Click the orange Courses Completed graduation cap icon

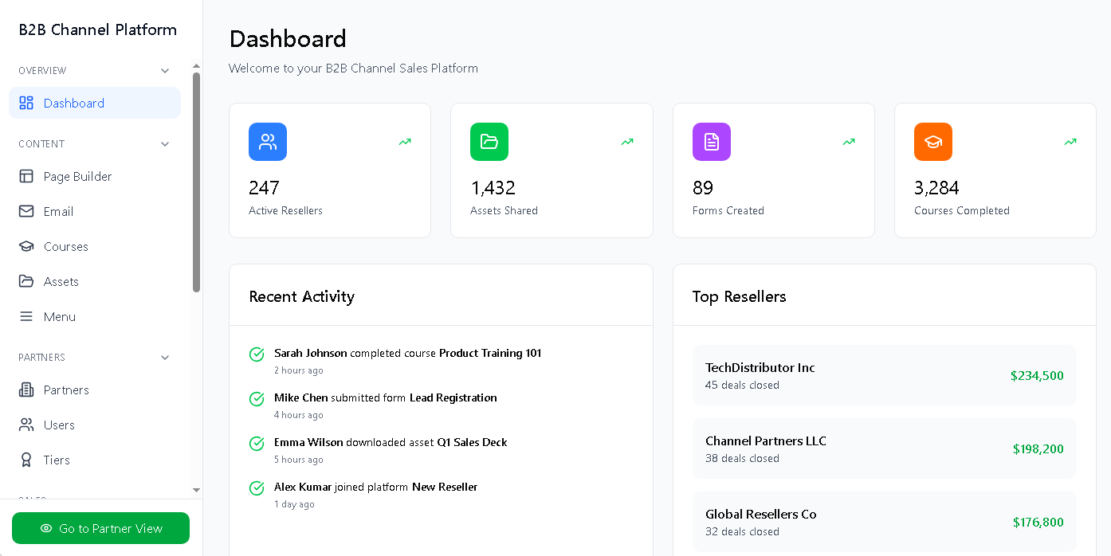click(x=932, y=142)
